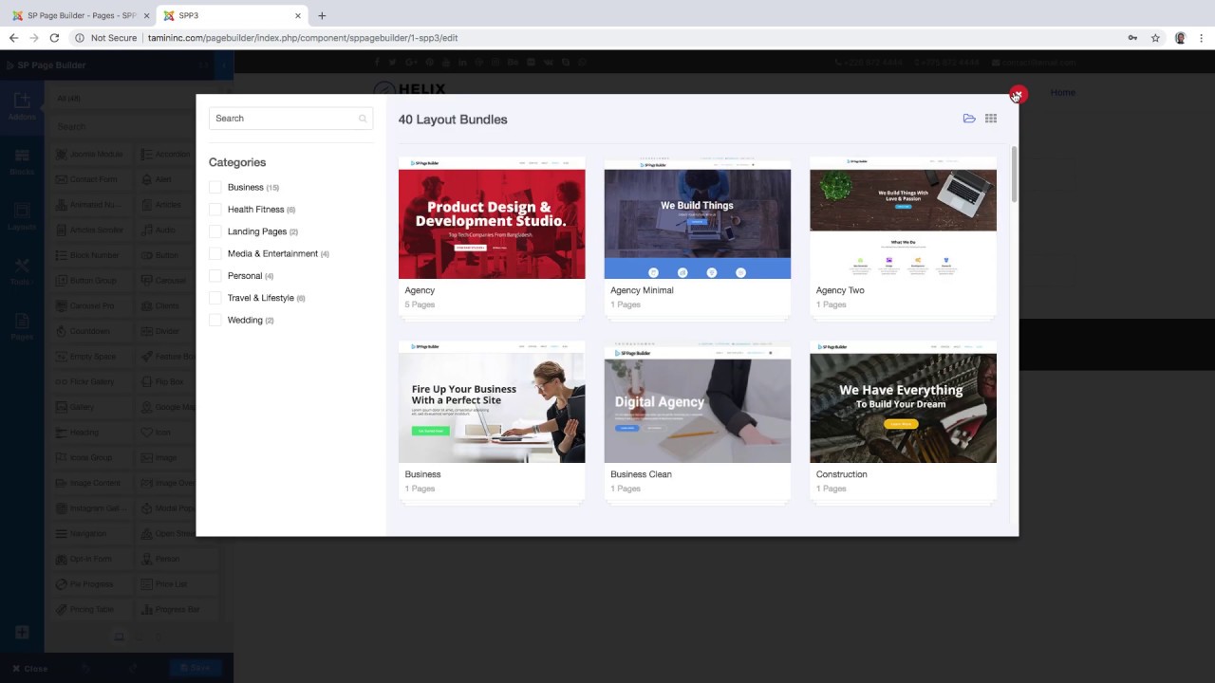The height and width of the screenshot is (683, 1215).
Task: Select the Navigation addon
Action: coord(92,534)
